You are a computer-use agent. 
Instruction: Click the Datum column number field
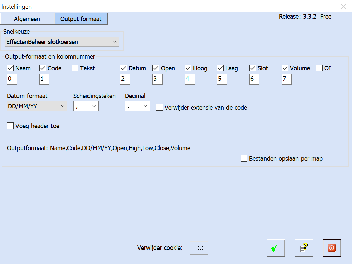pyautogui.click(x=125, y=79)
